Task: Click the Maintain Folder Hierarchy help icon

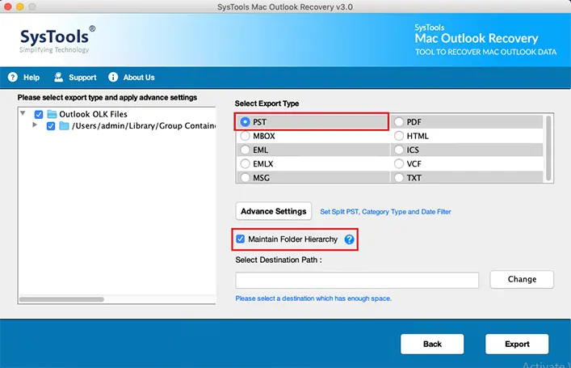Action: (x=349, y=239)
